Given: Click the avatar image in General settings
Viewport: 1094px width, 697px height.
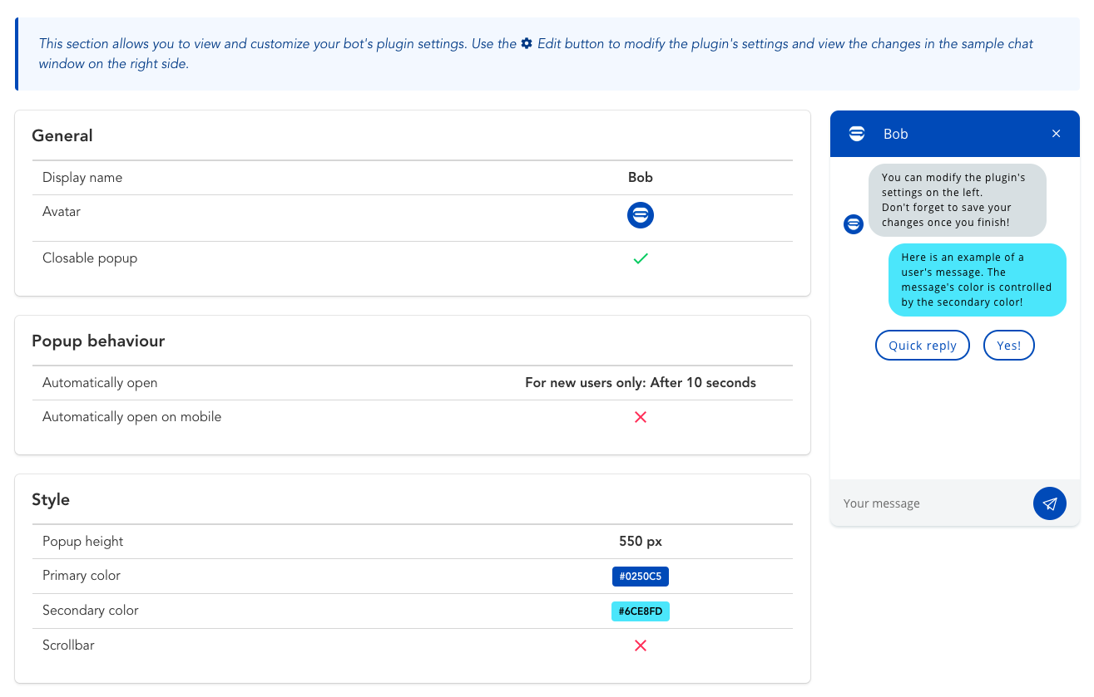Looking at the screenshot, I should (x=640, y=215).
